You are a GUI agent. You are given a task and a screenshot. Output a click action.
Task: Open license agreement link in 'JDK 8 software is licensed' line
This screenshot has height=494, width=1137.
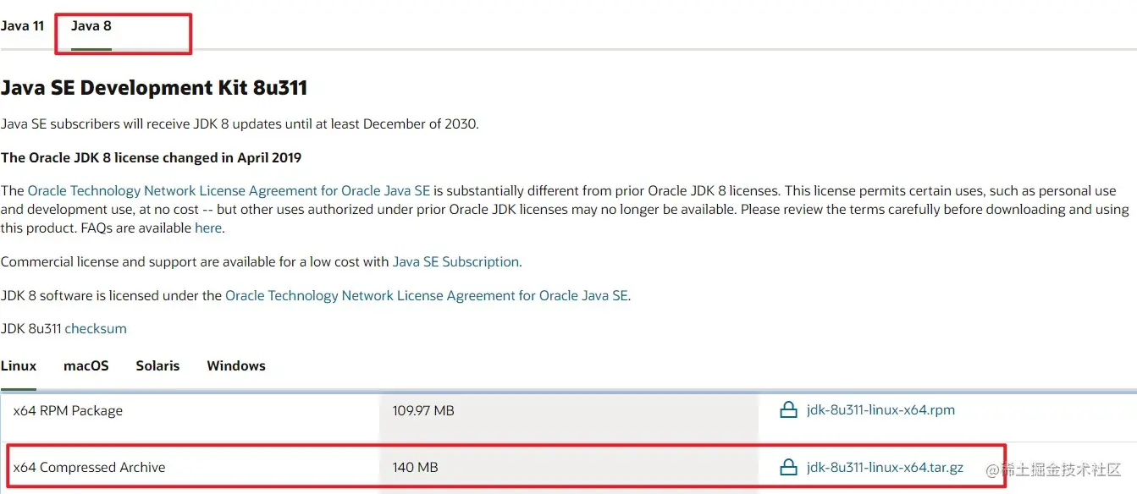pos(427,296)
